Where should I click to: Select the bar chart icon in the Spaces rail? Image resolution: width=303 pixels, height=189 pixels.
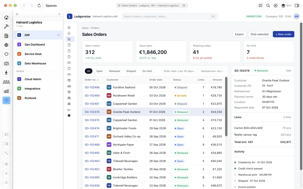click(x=6, y=91)
